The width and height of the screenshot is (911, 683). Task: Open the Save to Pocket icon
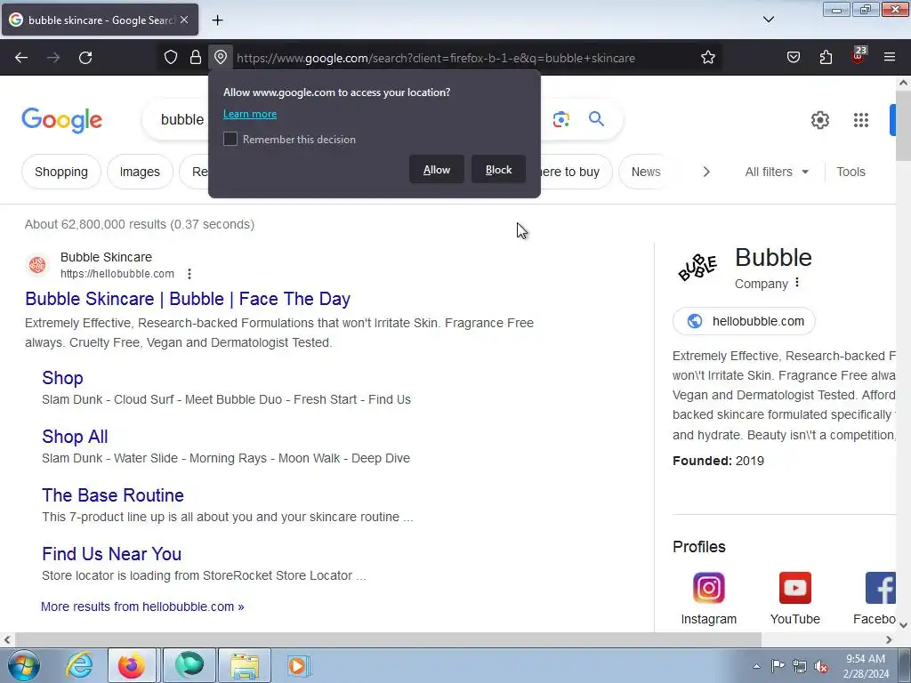pos(793,58)
